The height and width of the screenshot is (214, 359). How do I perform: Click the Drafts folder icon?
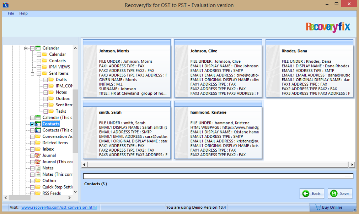pyautogui.click(x=51, y=79)
